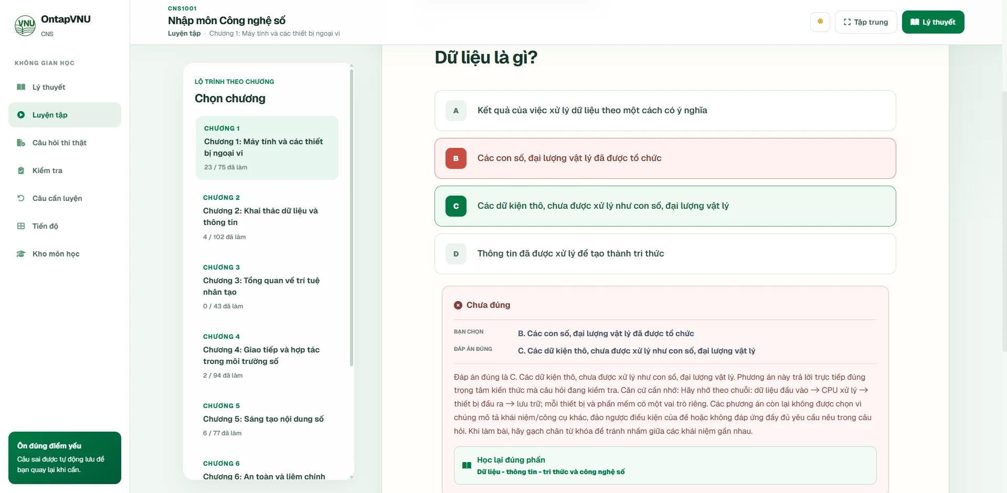Choose answer B Các con số đã được tổ chức
The height and width of the screenshot is (493, 1007).
(x=665, y=158)
